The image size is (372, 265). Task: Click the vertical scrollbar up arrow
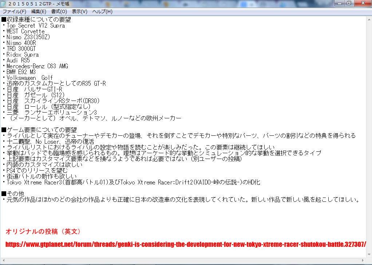(369, 19)
